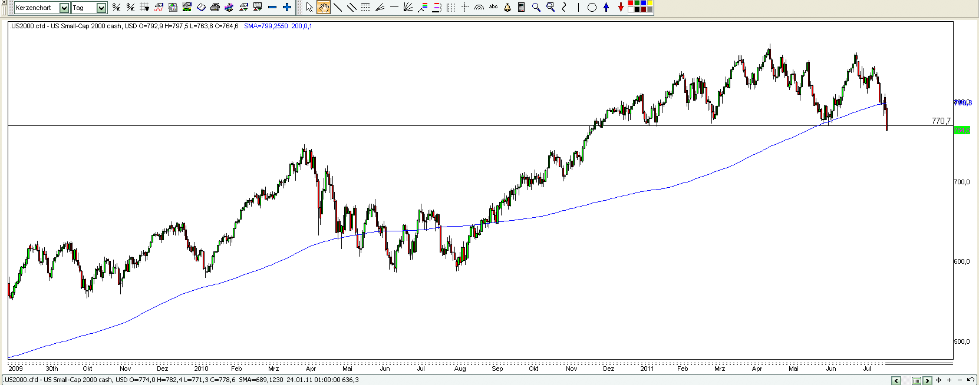This screenshot has width=979, height=385.
Task: Select the trend line drawing tool
Action: pyautogui.click(x=338, y=8)
